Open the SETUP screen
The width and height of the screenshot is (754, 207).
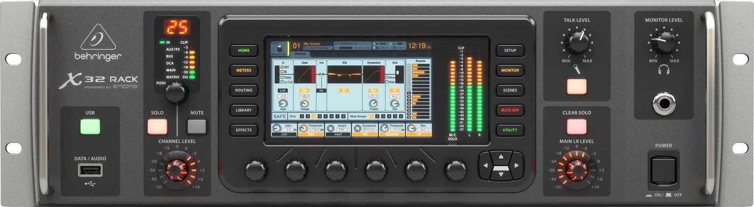coord(510,51)
